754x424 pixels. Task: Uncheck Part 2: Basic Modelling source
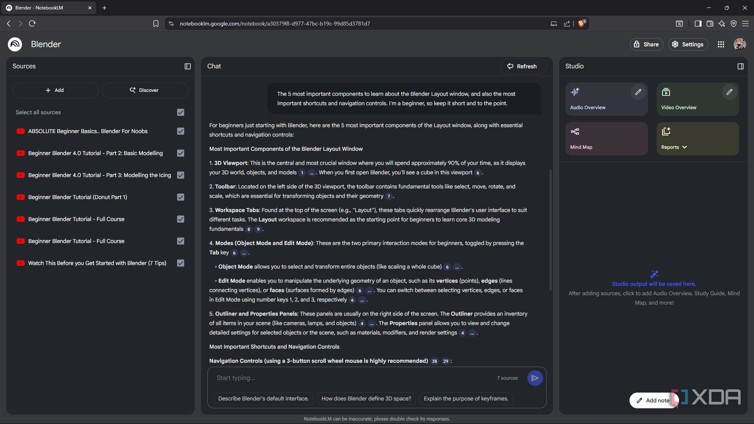181,153
